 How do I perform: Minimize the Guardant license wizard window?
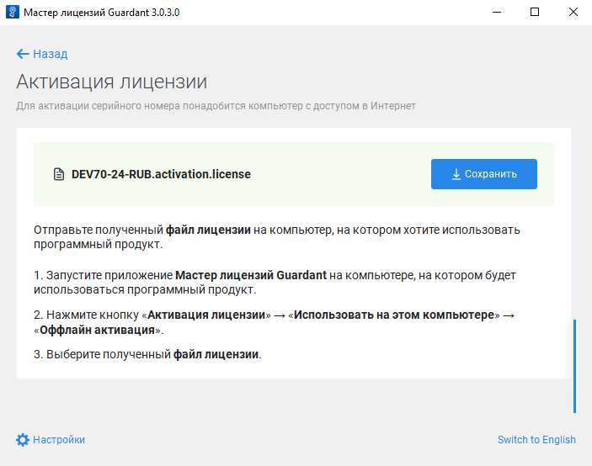[495, 13]
